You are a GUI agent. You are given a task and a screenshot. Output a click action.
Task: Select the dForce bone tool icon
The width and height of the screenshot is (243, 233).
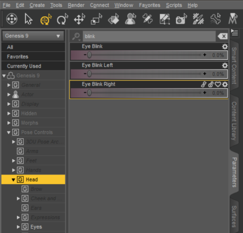[215, 19]
